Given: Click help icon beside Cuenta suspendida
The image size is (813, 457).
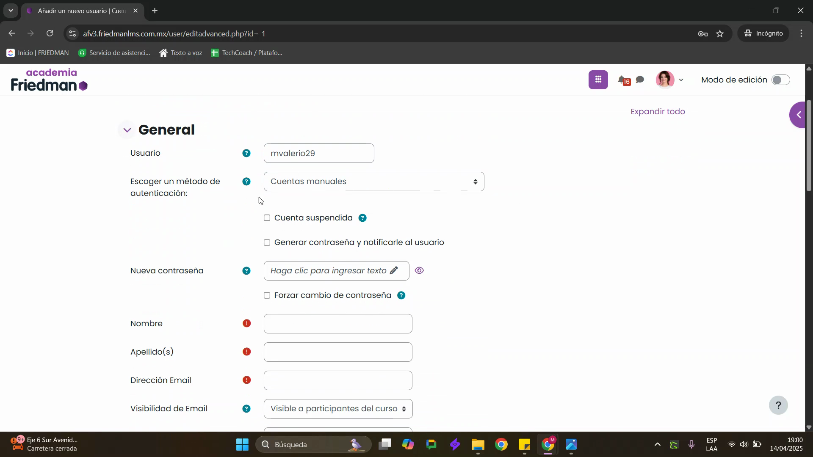Looking at the screenshot, I should click(362, 218).
